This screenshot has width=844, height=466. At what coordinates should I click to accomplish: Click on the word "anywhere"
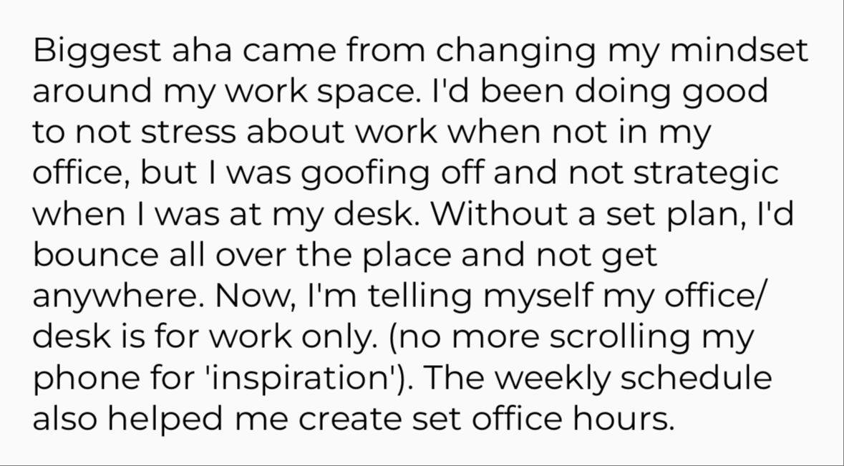click(113, 296)
